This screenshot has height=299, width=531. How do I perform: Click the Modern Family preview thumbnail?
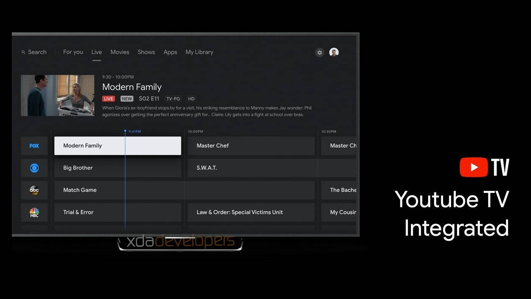[57, 95]
